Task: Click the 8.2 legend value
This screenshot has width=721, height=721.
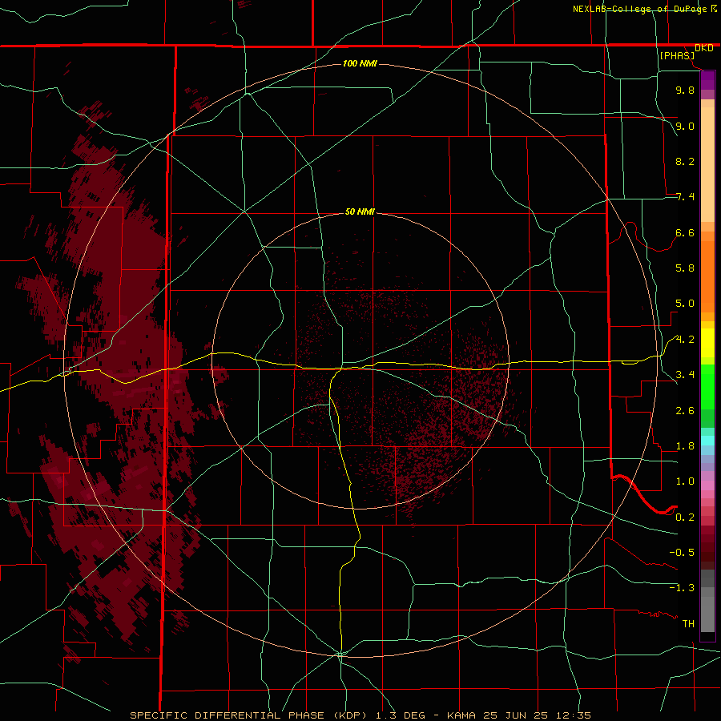Action: click(685, 161)
